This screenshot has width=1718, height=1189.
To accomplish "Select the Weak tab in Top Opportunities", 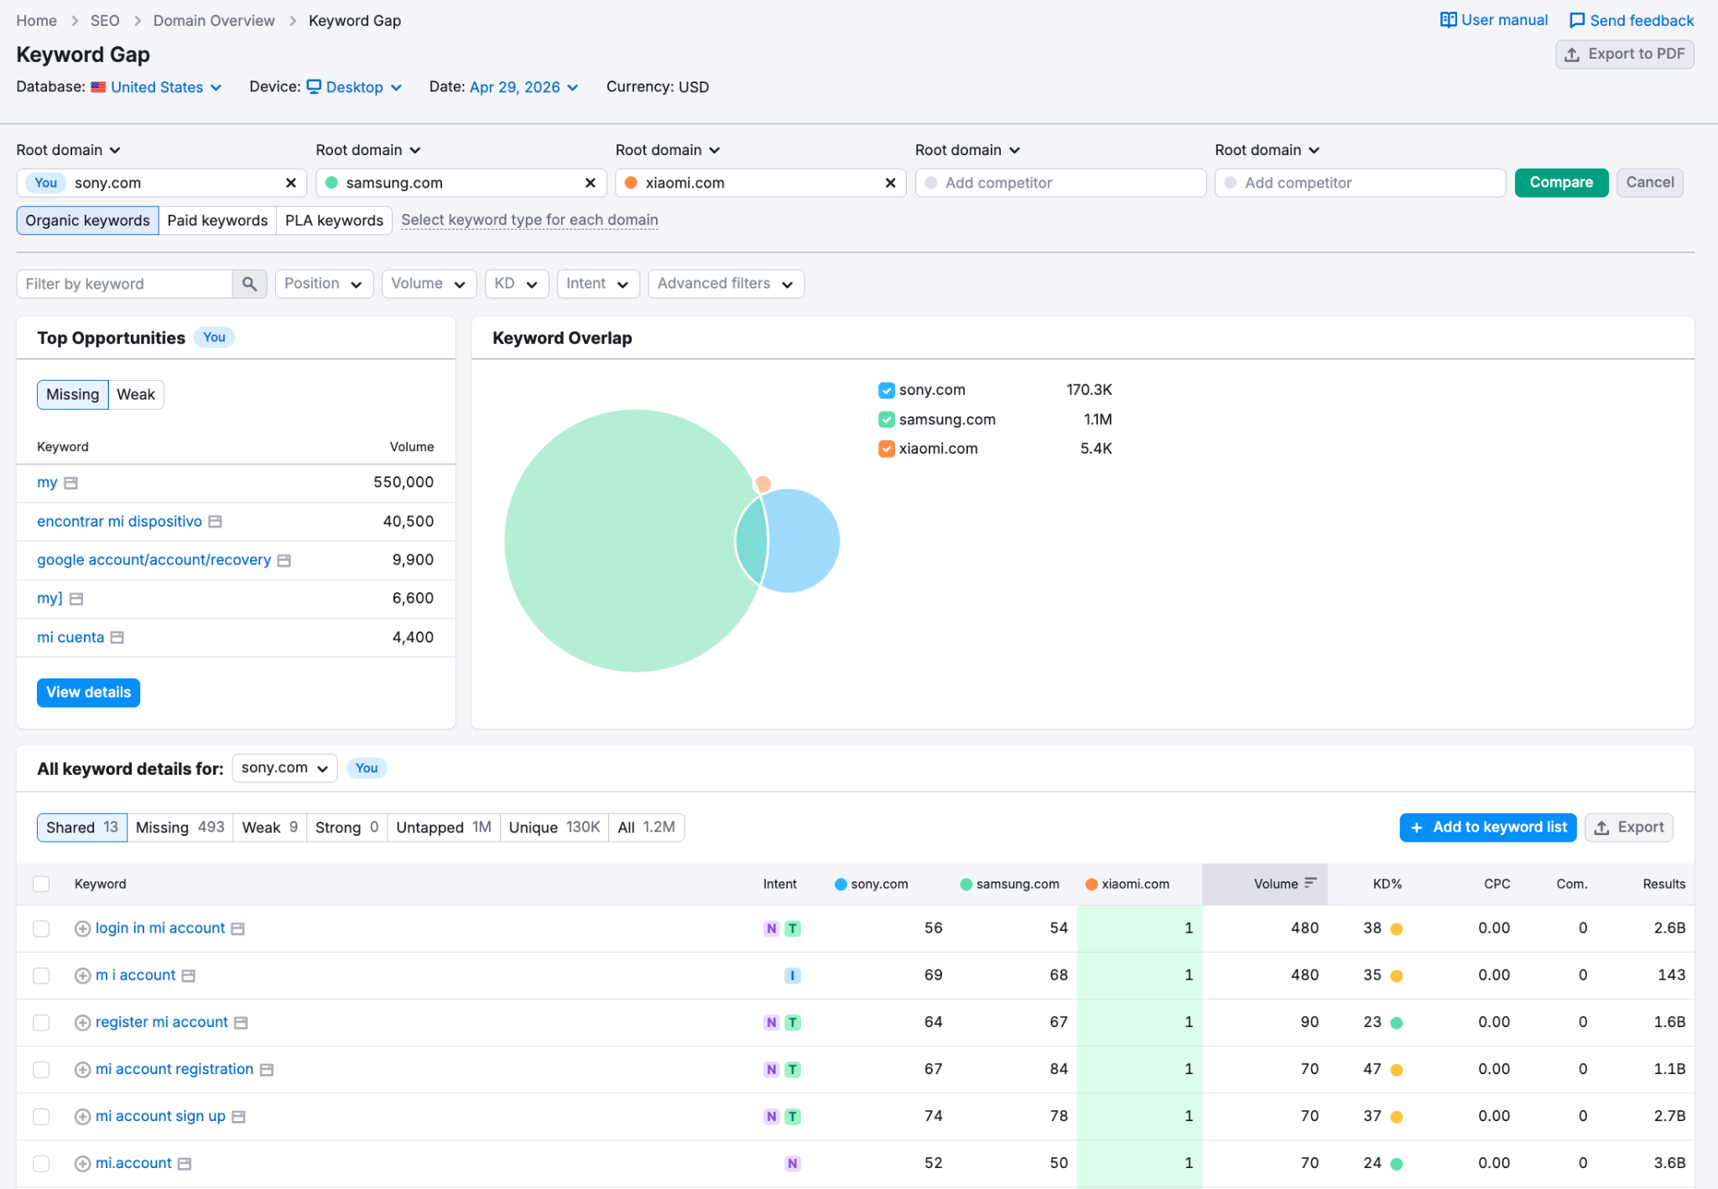I will (136, 395).
